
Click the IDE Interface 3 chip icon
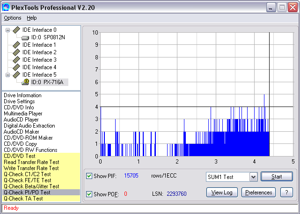click(16, 60)
